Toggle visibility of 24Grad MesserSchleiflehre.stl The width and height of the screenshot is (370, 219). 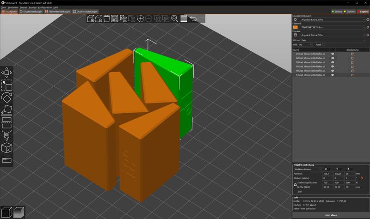[x=333, y=54]
